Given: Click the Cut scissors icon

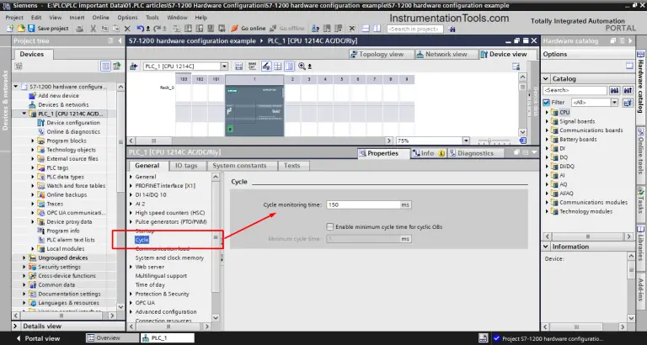Looking at the screenshot, I should [x=94, y=29].
